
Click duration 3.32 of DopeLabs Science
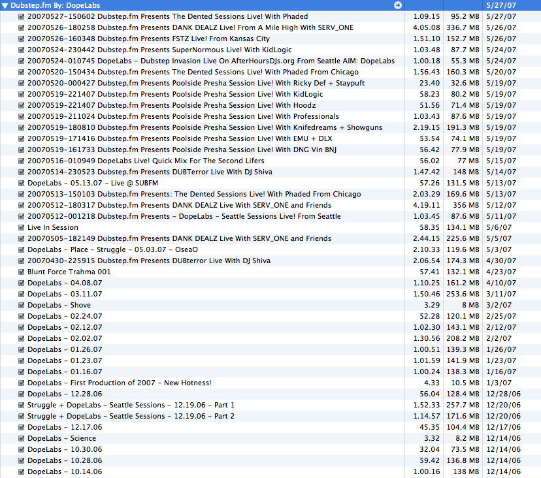pyautogui.click(x=432, y=438)
